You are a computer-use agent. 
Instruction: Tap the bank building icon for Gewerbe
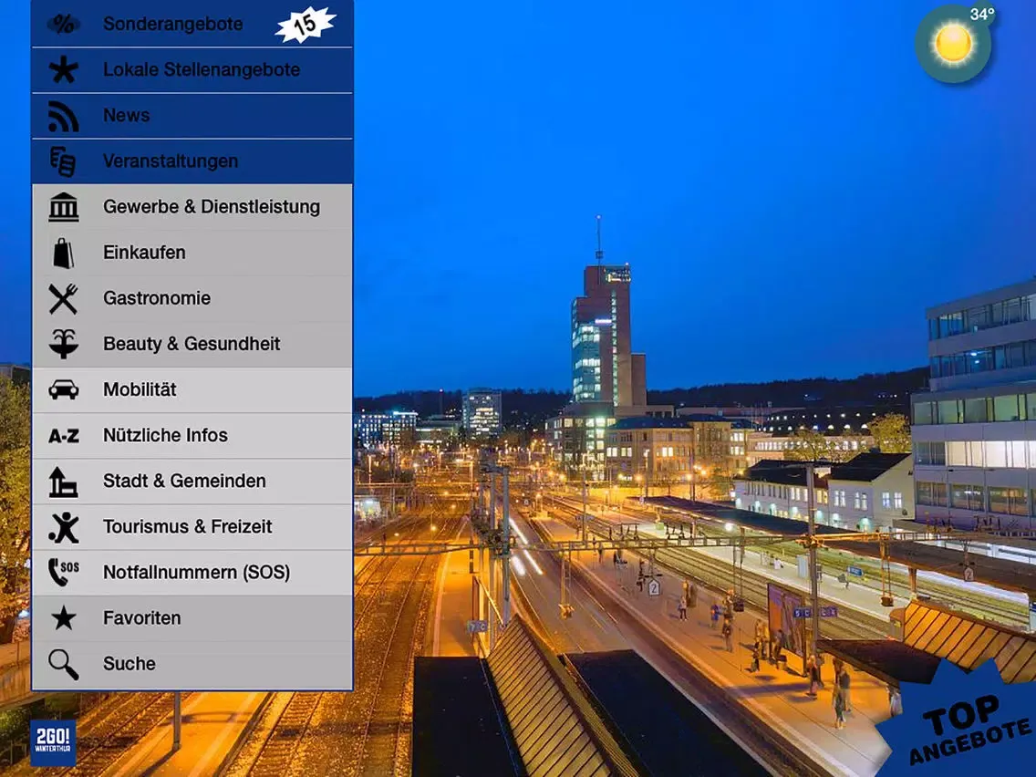(64, 207)
